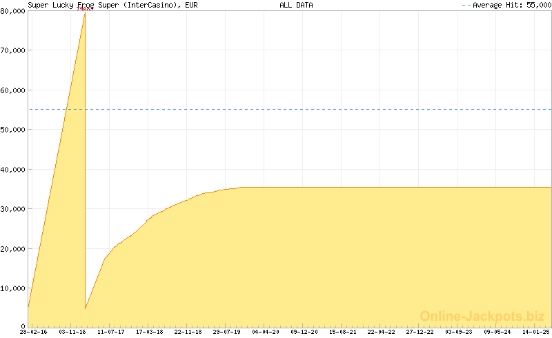Click the 40,000 y-axis label
The width and height of the screenshot is (552, 338).
pos(13,170)
